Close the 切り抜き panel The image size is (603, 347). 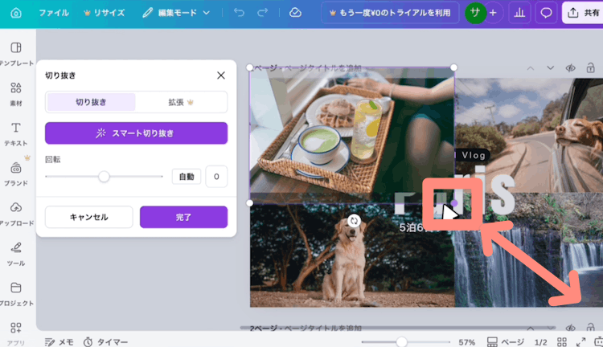pyautogui.click(x=221, y=76)
